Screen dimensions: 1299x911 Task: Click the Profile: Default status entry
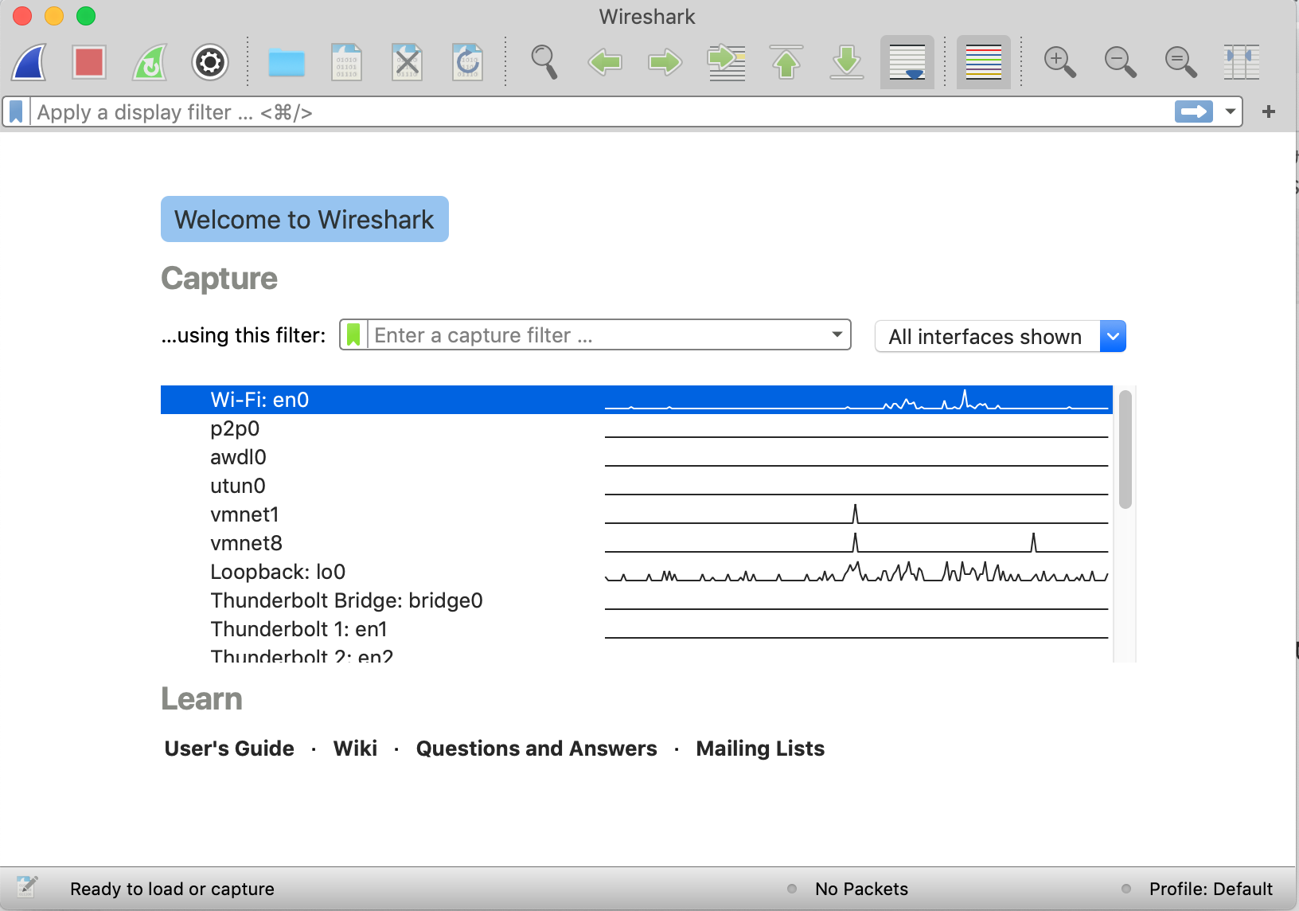tap(1211, 889)
